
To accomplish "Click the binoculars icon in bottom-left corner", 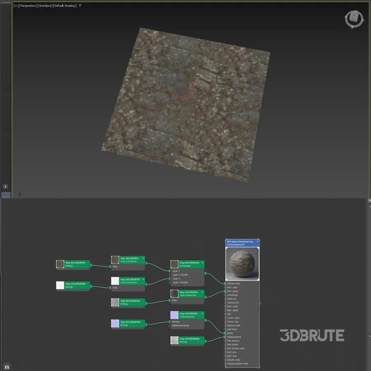I will [x=7, y=367].
